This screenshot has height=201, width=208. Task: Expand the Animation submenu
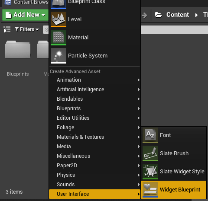tap(95, 80)
